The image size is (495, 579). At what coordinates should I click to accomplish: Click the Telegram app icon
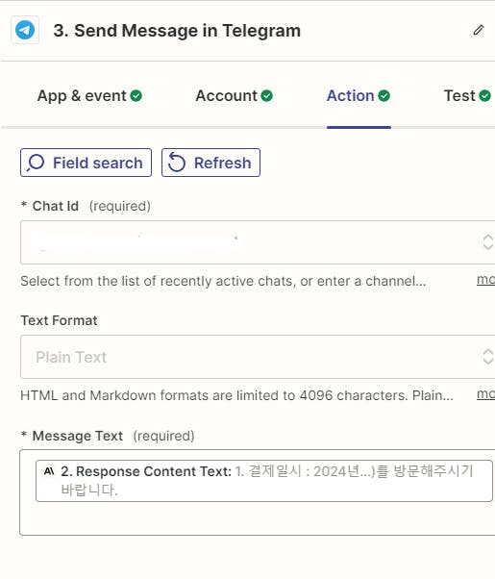tap(25, 30)
